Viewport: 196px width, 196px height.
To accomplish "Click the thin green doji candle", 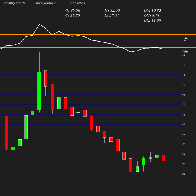I will [x=78, y=113].
